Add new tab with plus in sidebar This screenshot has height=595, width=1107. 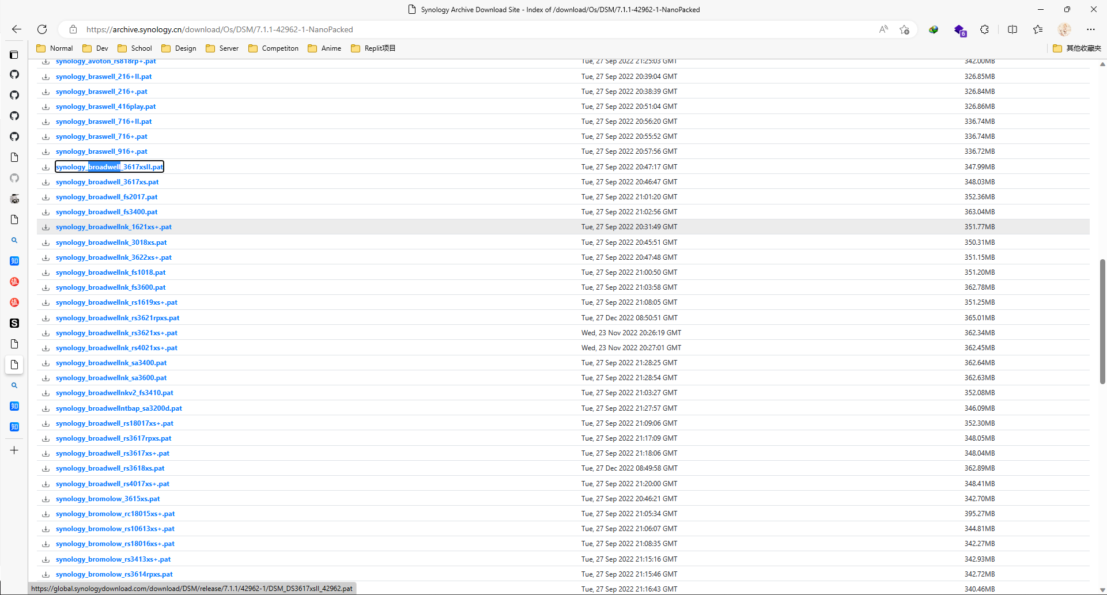14,450
